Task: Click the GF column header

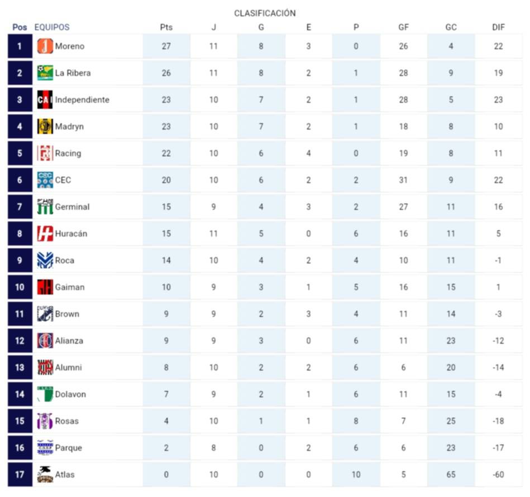Action: 403,27
